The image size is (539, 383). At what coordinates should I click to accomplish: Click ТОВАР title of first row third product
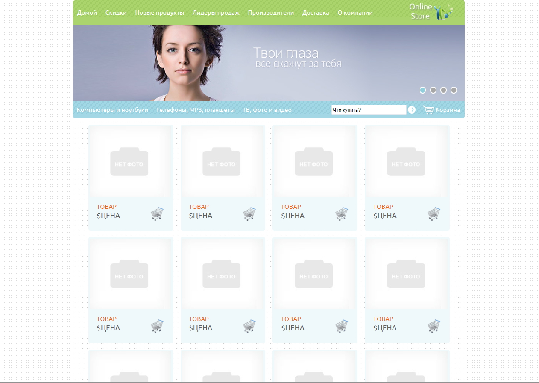(291, 207)
